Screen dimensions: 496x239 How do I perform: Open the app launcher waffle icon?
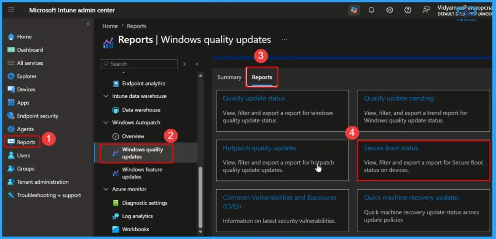(x=11, y=10)
